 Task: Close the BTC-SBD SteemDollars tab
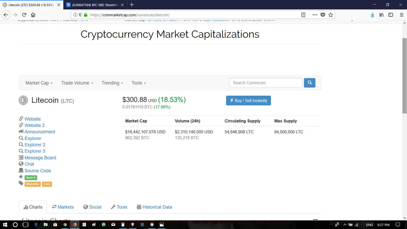click(123, 5)
